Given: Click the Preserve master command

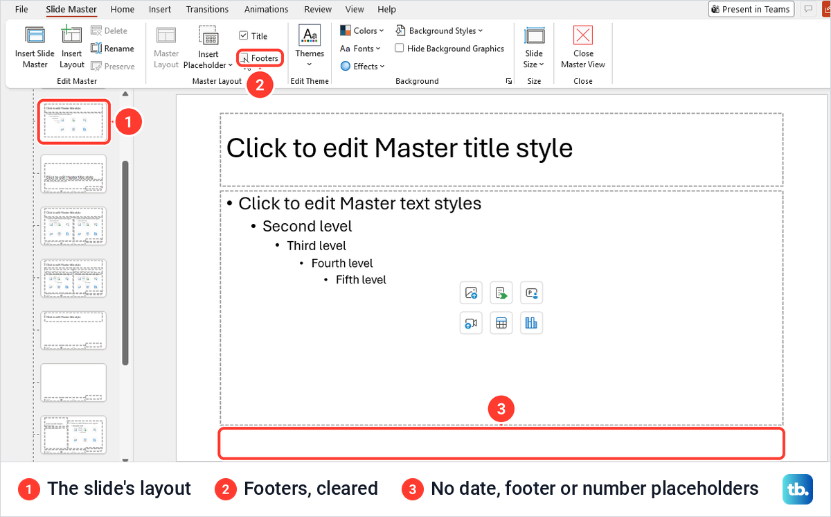Looking at the screenshot, I should click(113, 67).
